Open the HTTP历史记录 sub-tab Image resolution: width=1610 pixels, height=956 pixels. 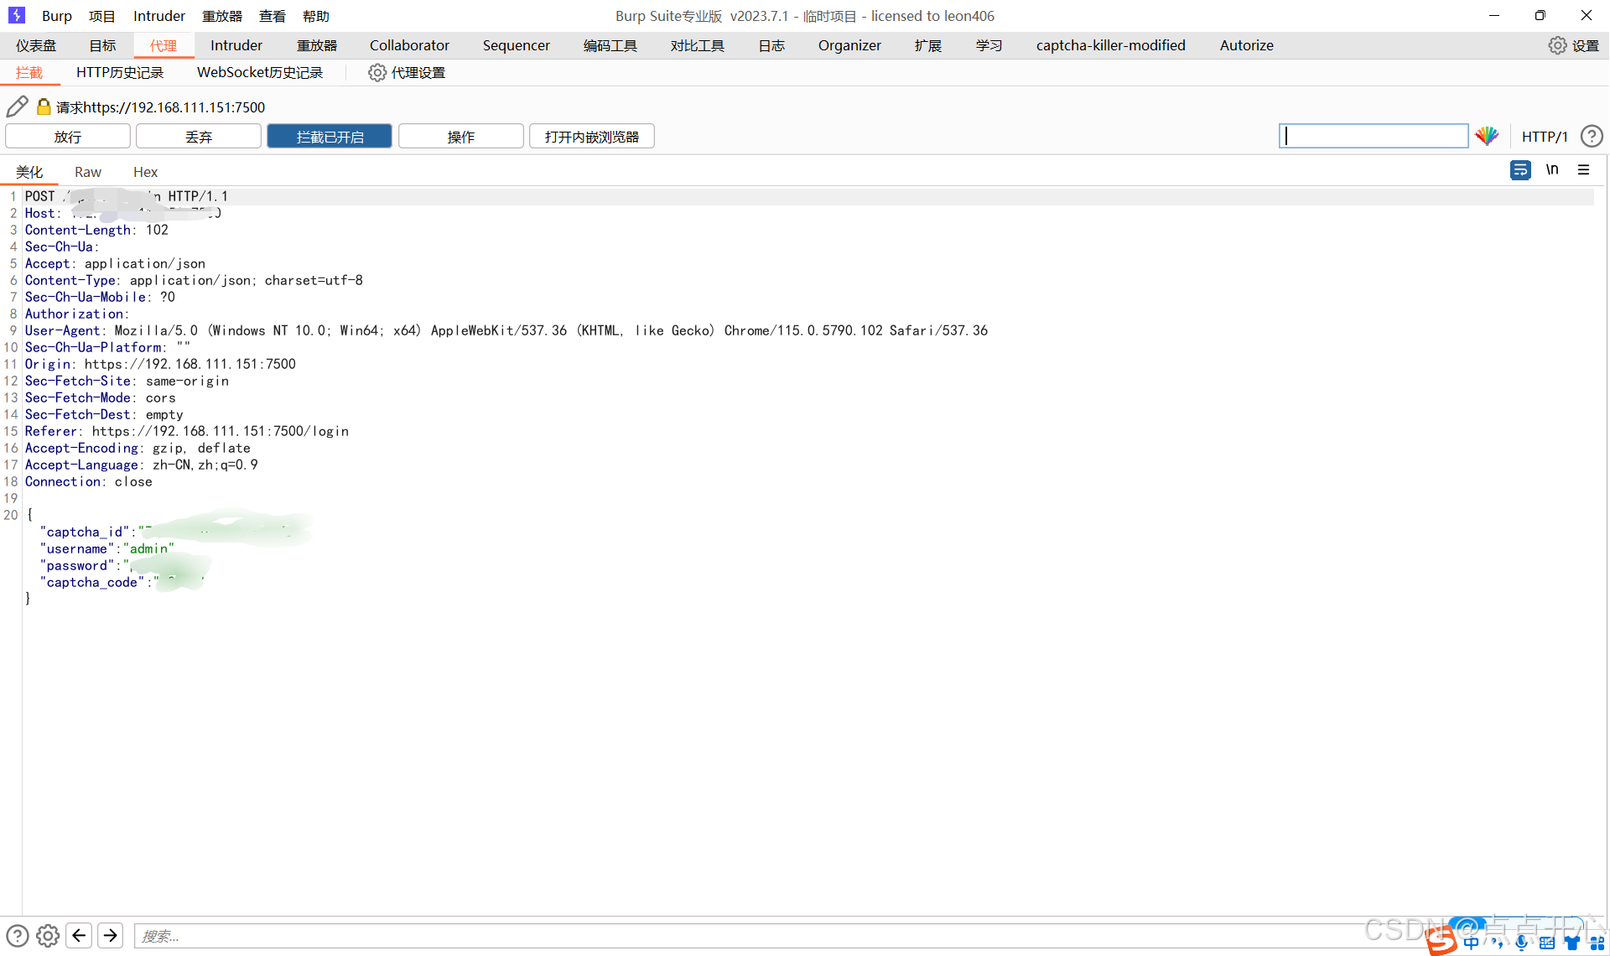tap(120, 73)
